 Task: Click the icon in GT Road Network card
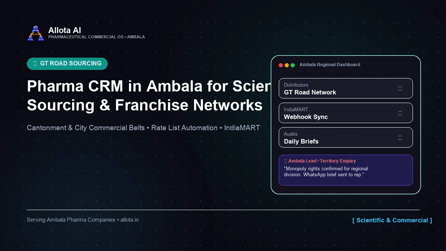[x=400, y=89]
